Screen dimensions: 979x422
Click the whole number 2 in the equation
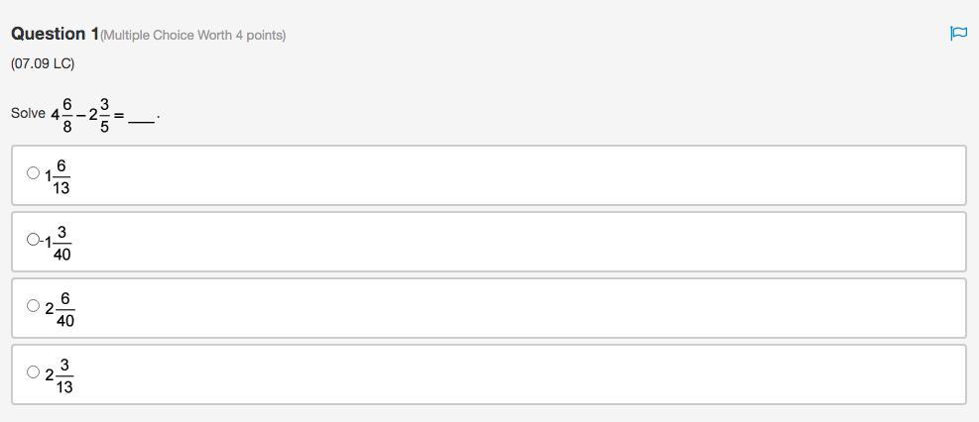(92, 115)
